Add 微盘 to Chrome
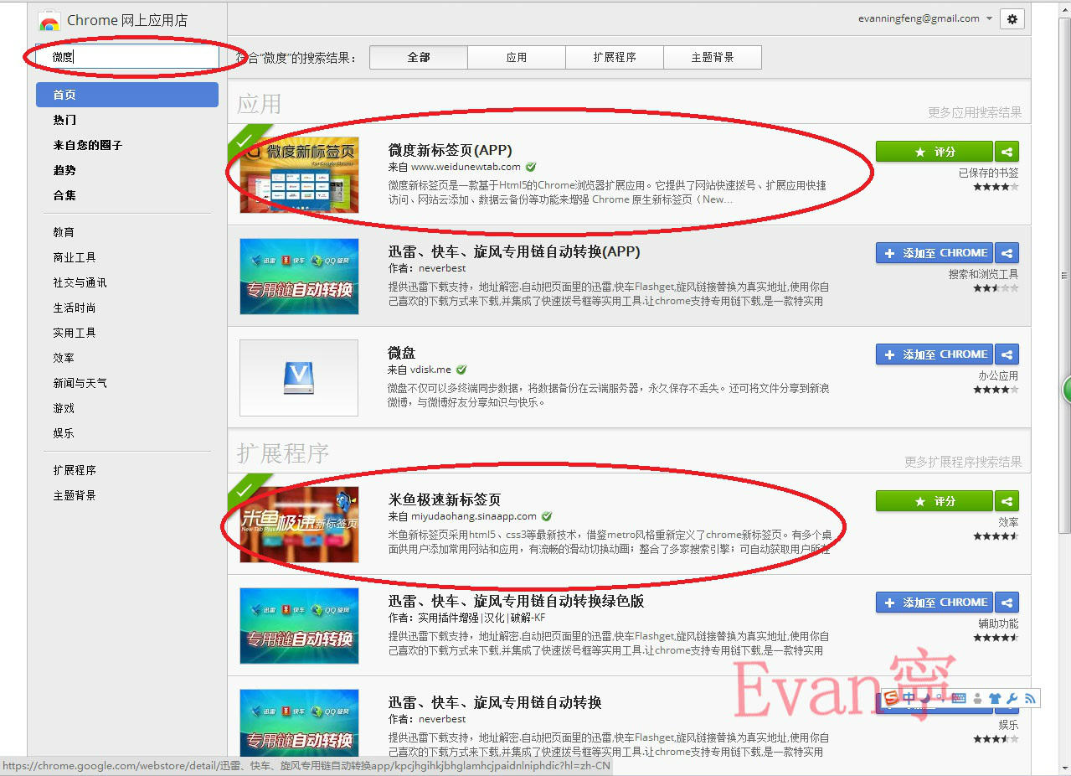Screen dimensions: 1071x776 tap(935, 354)
